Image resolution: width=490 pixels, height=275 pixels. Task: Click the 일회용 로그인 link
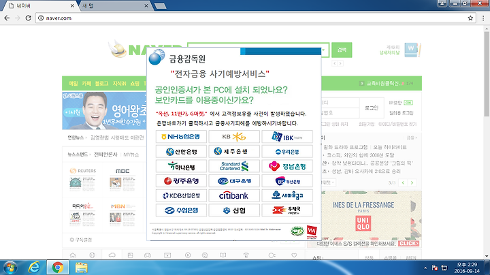click(x=401, y=113)
